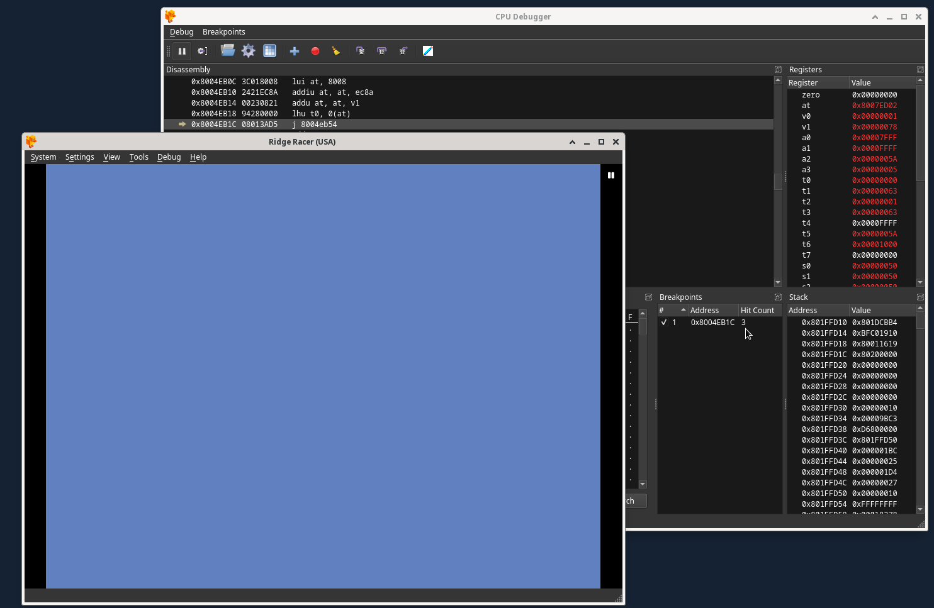
Task: Click the Trace pencil icon in the toolbar
Action: pos(428,51)
